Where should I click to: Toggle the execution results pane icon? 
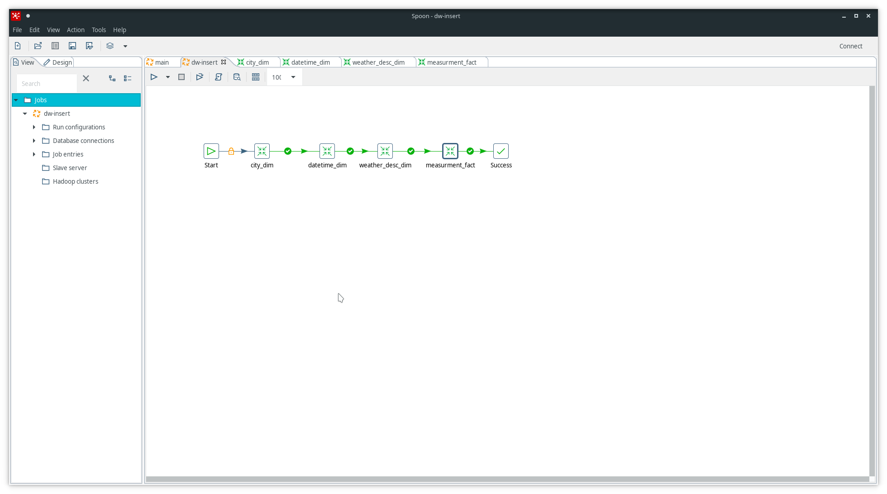coord(256,77)
